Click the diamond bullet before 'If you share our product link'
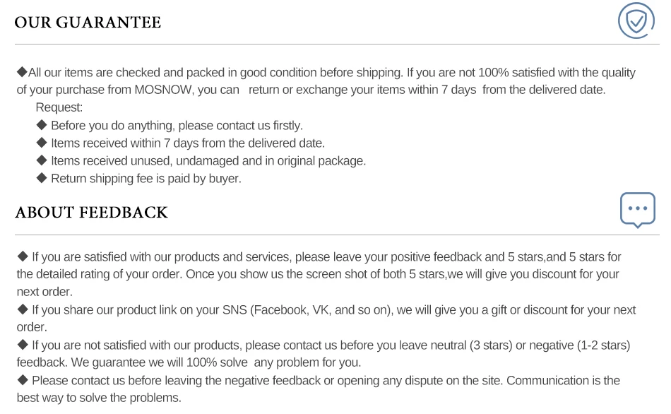This screenshot has width=671, height=414. [x=23, y=309]
